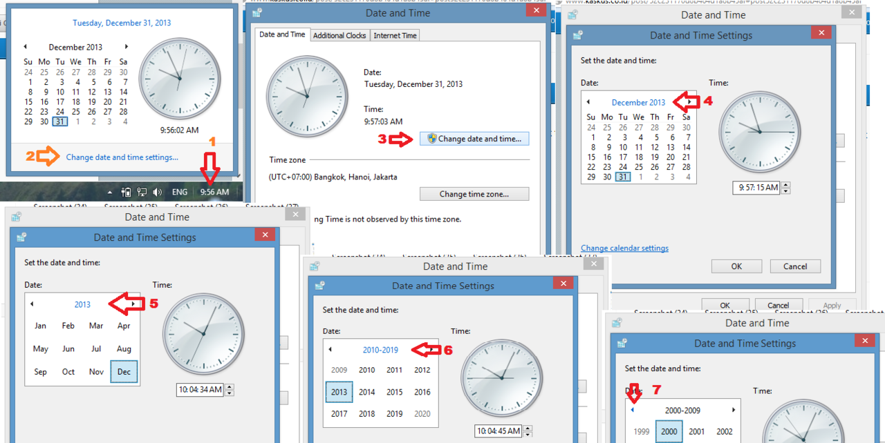
Task: Click OK in the December 2013 Settings dialog
Action: pyautogui.click(x=736, y=266)
